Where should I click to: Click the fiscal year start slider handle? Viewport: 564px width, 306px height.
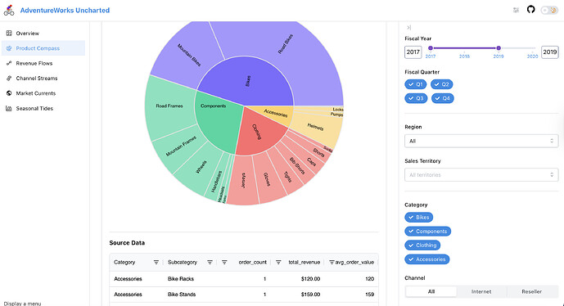tap(431, 47)
